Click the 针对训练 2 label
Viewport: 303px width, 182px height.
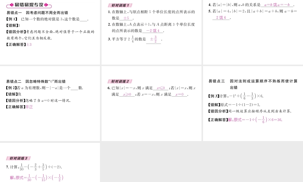point(120,81)
